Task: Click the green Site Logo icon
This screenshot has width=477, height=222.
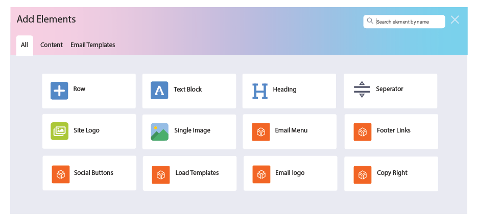Action: [60, 131]
